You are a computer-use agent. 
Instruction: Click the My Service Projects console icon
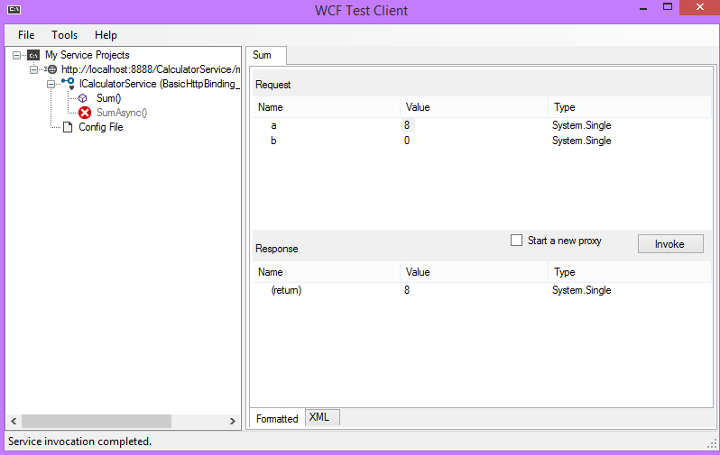pos(33,55)
